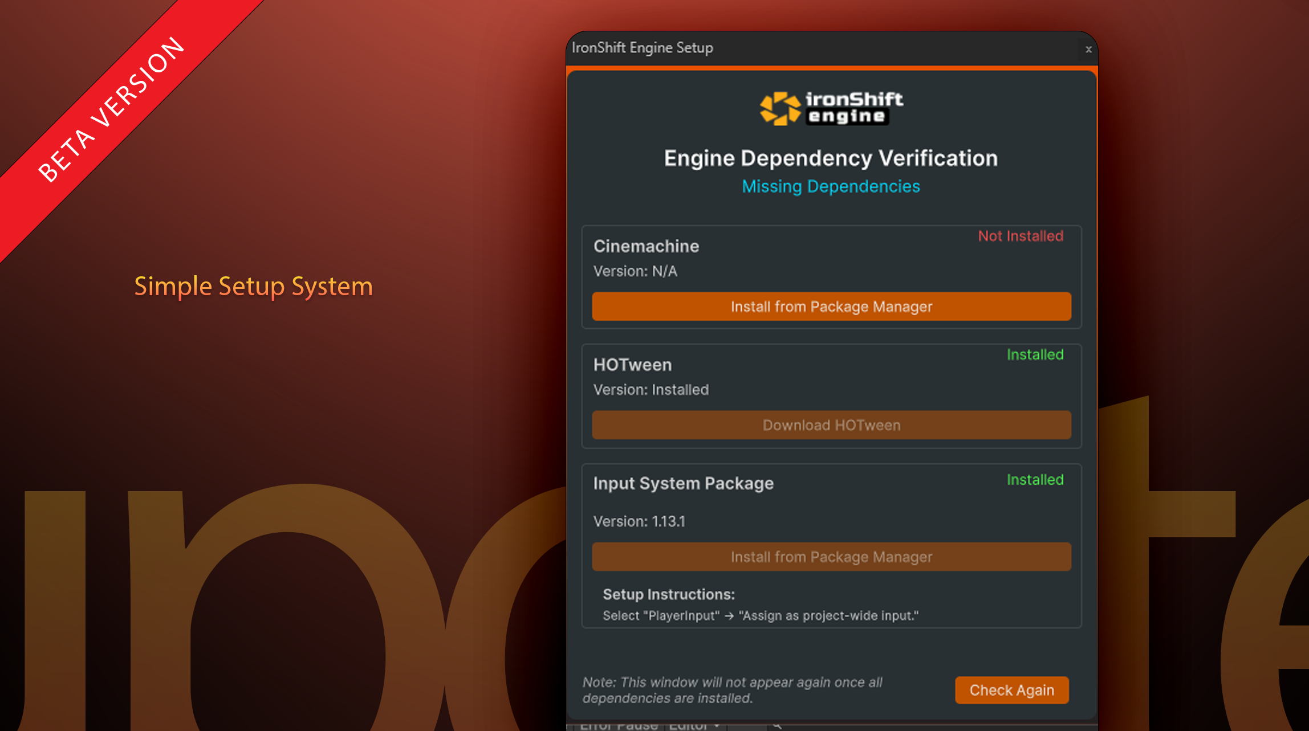The image size is (1309, 731).
Task: Click the Version: Installed text
Action: [x=651, y=390]
